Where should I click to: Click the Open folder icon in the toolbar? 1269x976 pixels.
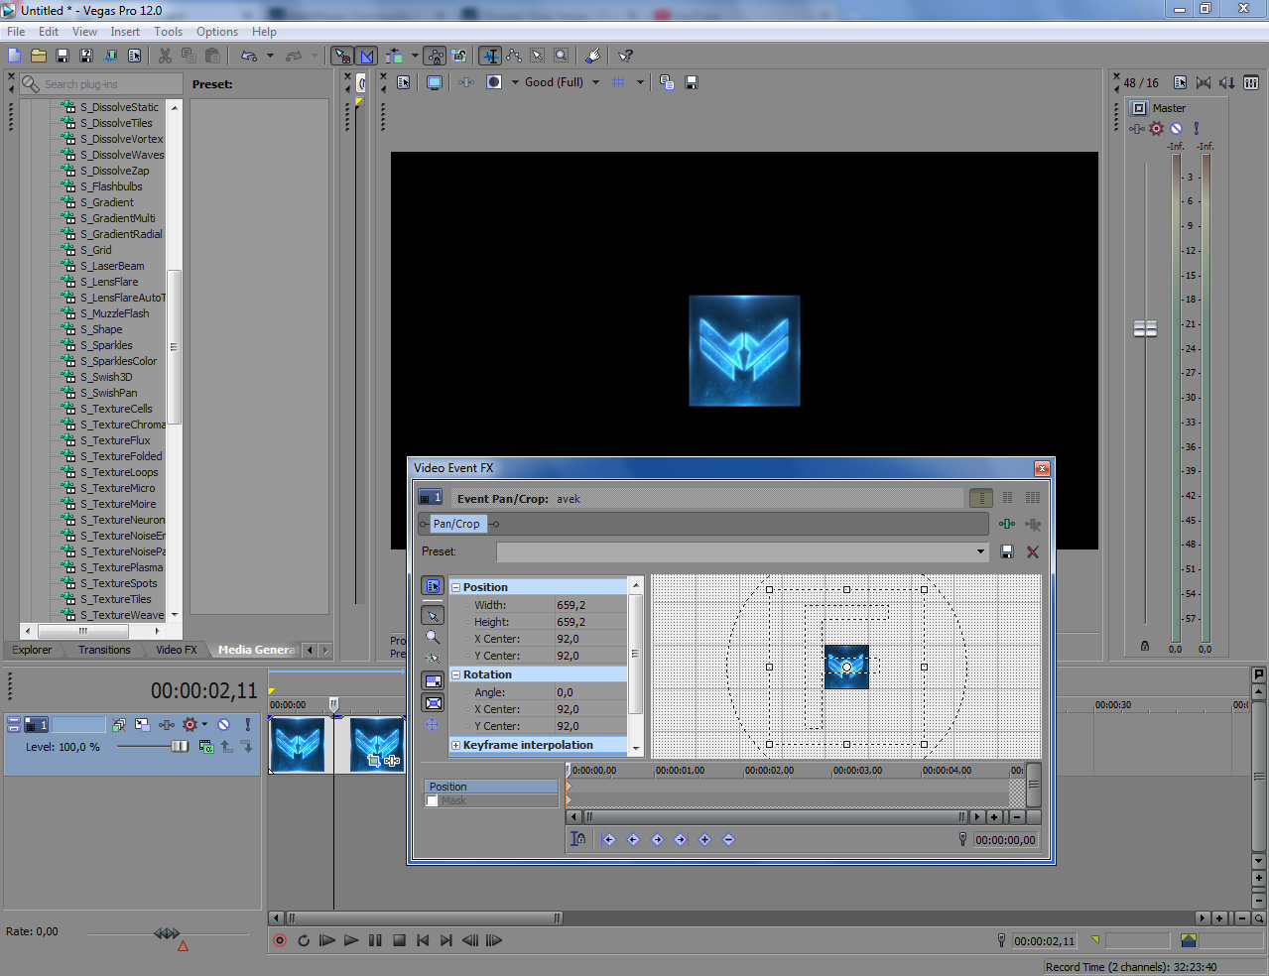(x=39, y=56)
